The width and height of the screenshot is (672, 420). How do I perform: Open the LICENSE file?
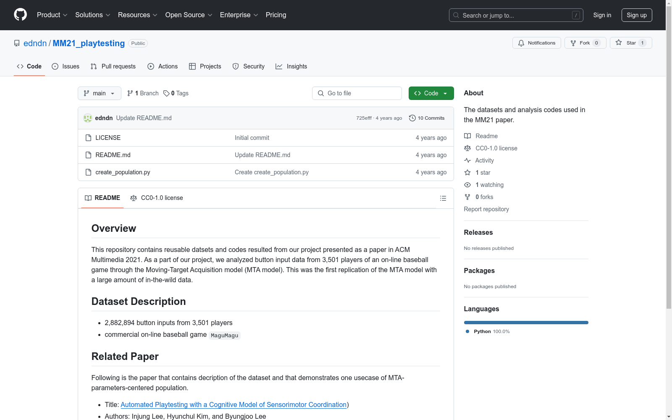108,138
